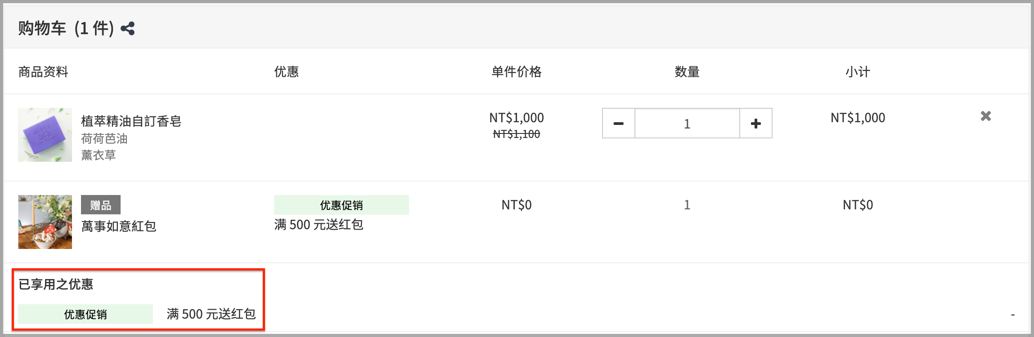The image size is (1034, 337).
Task: Click the 购物车 (1 件) cart title
Action: [66, 28]
